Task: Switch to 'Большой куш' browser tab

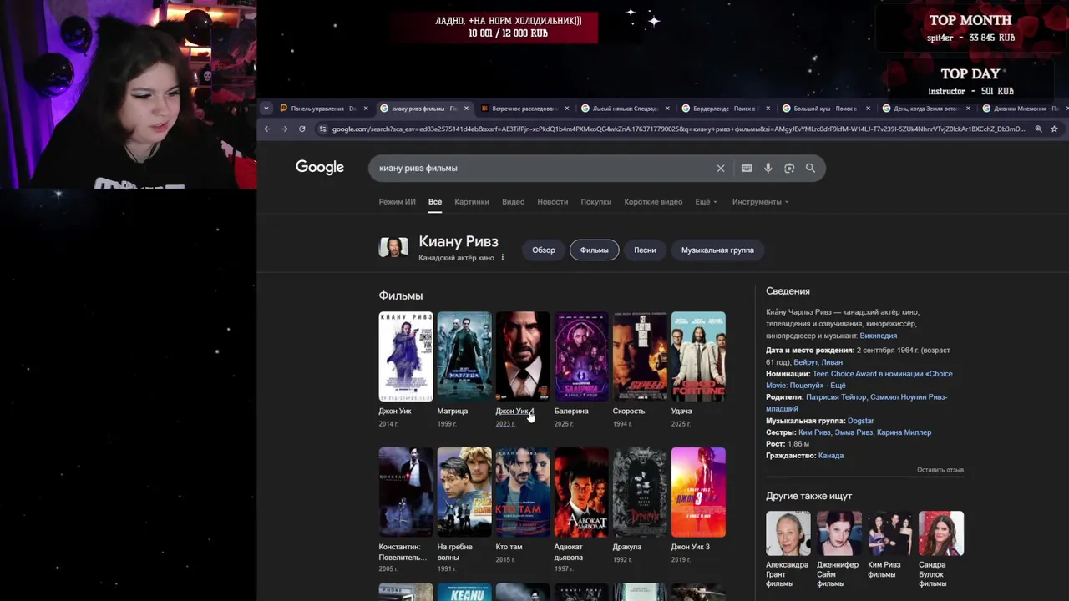Action: [824, 109]
